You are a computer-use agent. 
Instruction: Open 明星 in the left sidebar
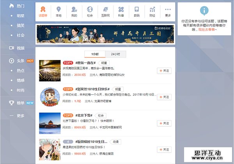coord(21,16)
